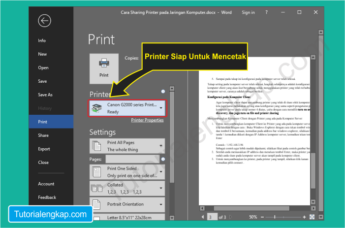Click into the Pages input field
This screenshot has width=345, height=228.
coord(132,159)
